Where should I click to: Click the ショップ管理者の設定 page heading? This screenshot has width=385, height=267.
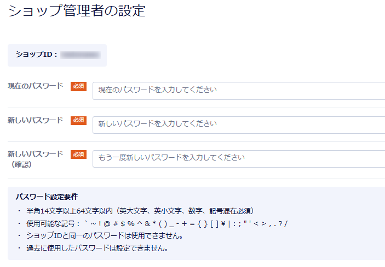[x=77, y=10]
